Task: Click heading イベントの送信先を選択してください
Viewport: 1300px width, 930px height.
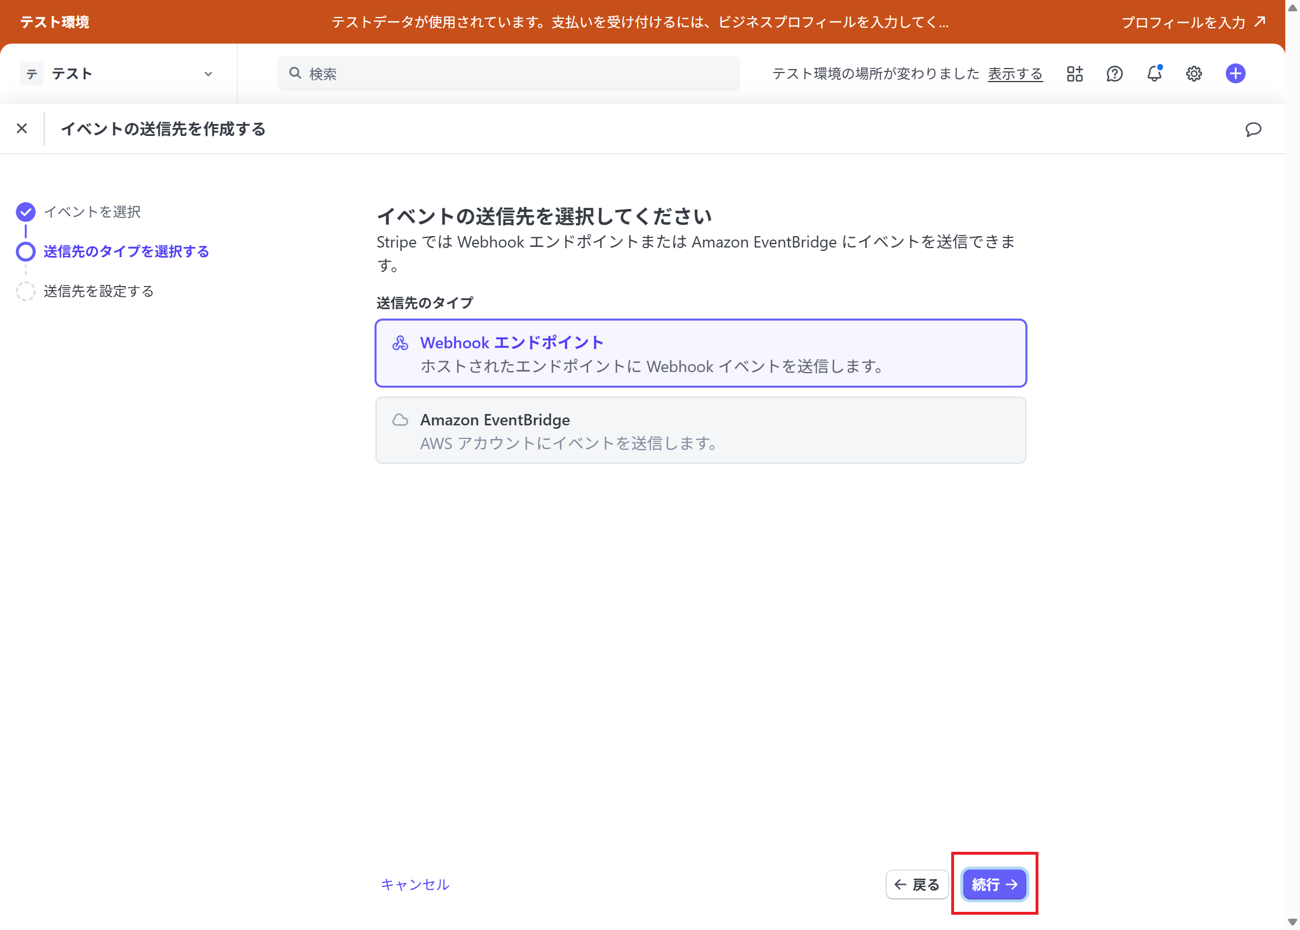Action: coord(544,216)
